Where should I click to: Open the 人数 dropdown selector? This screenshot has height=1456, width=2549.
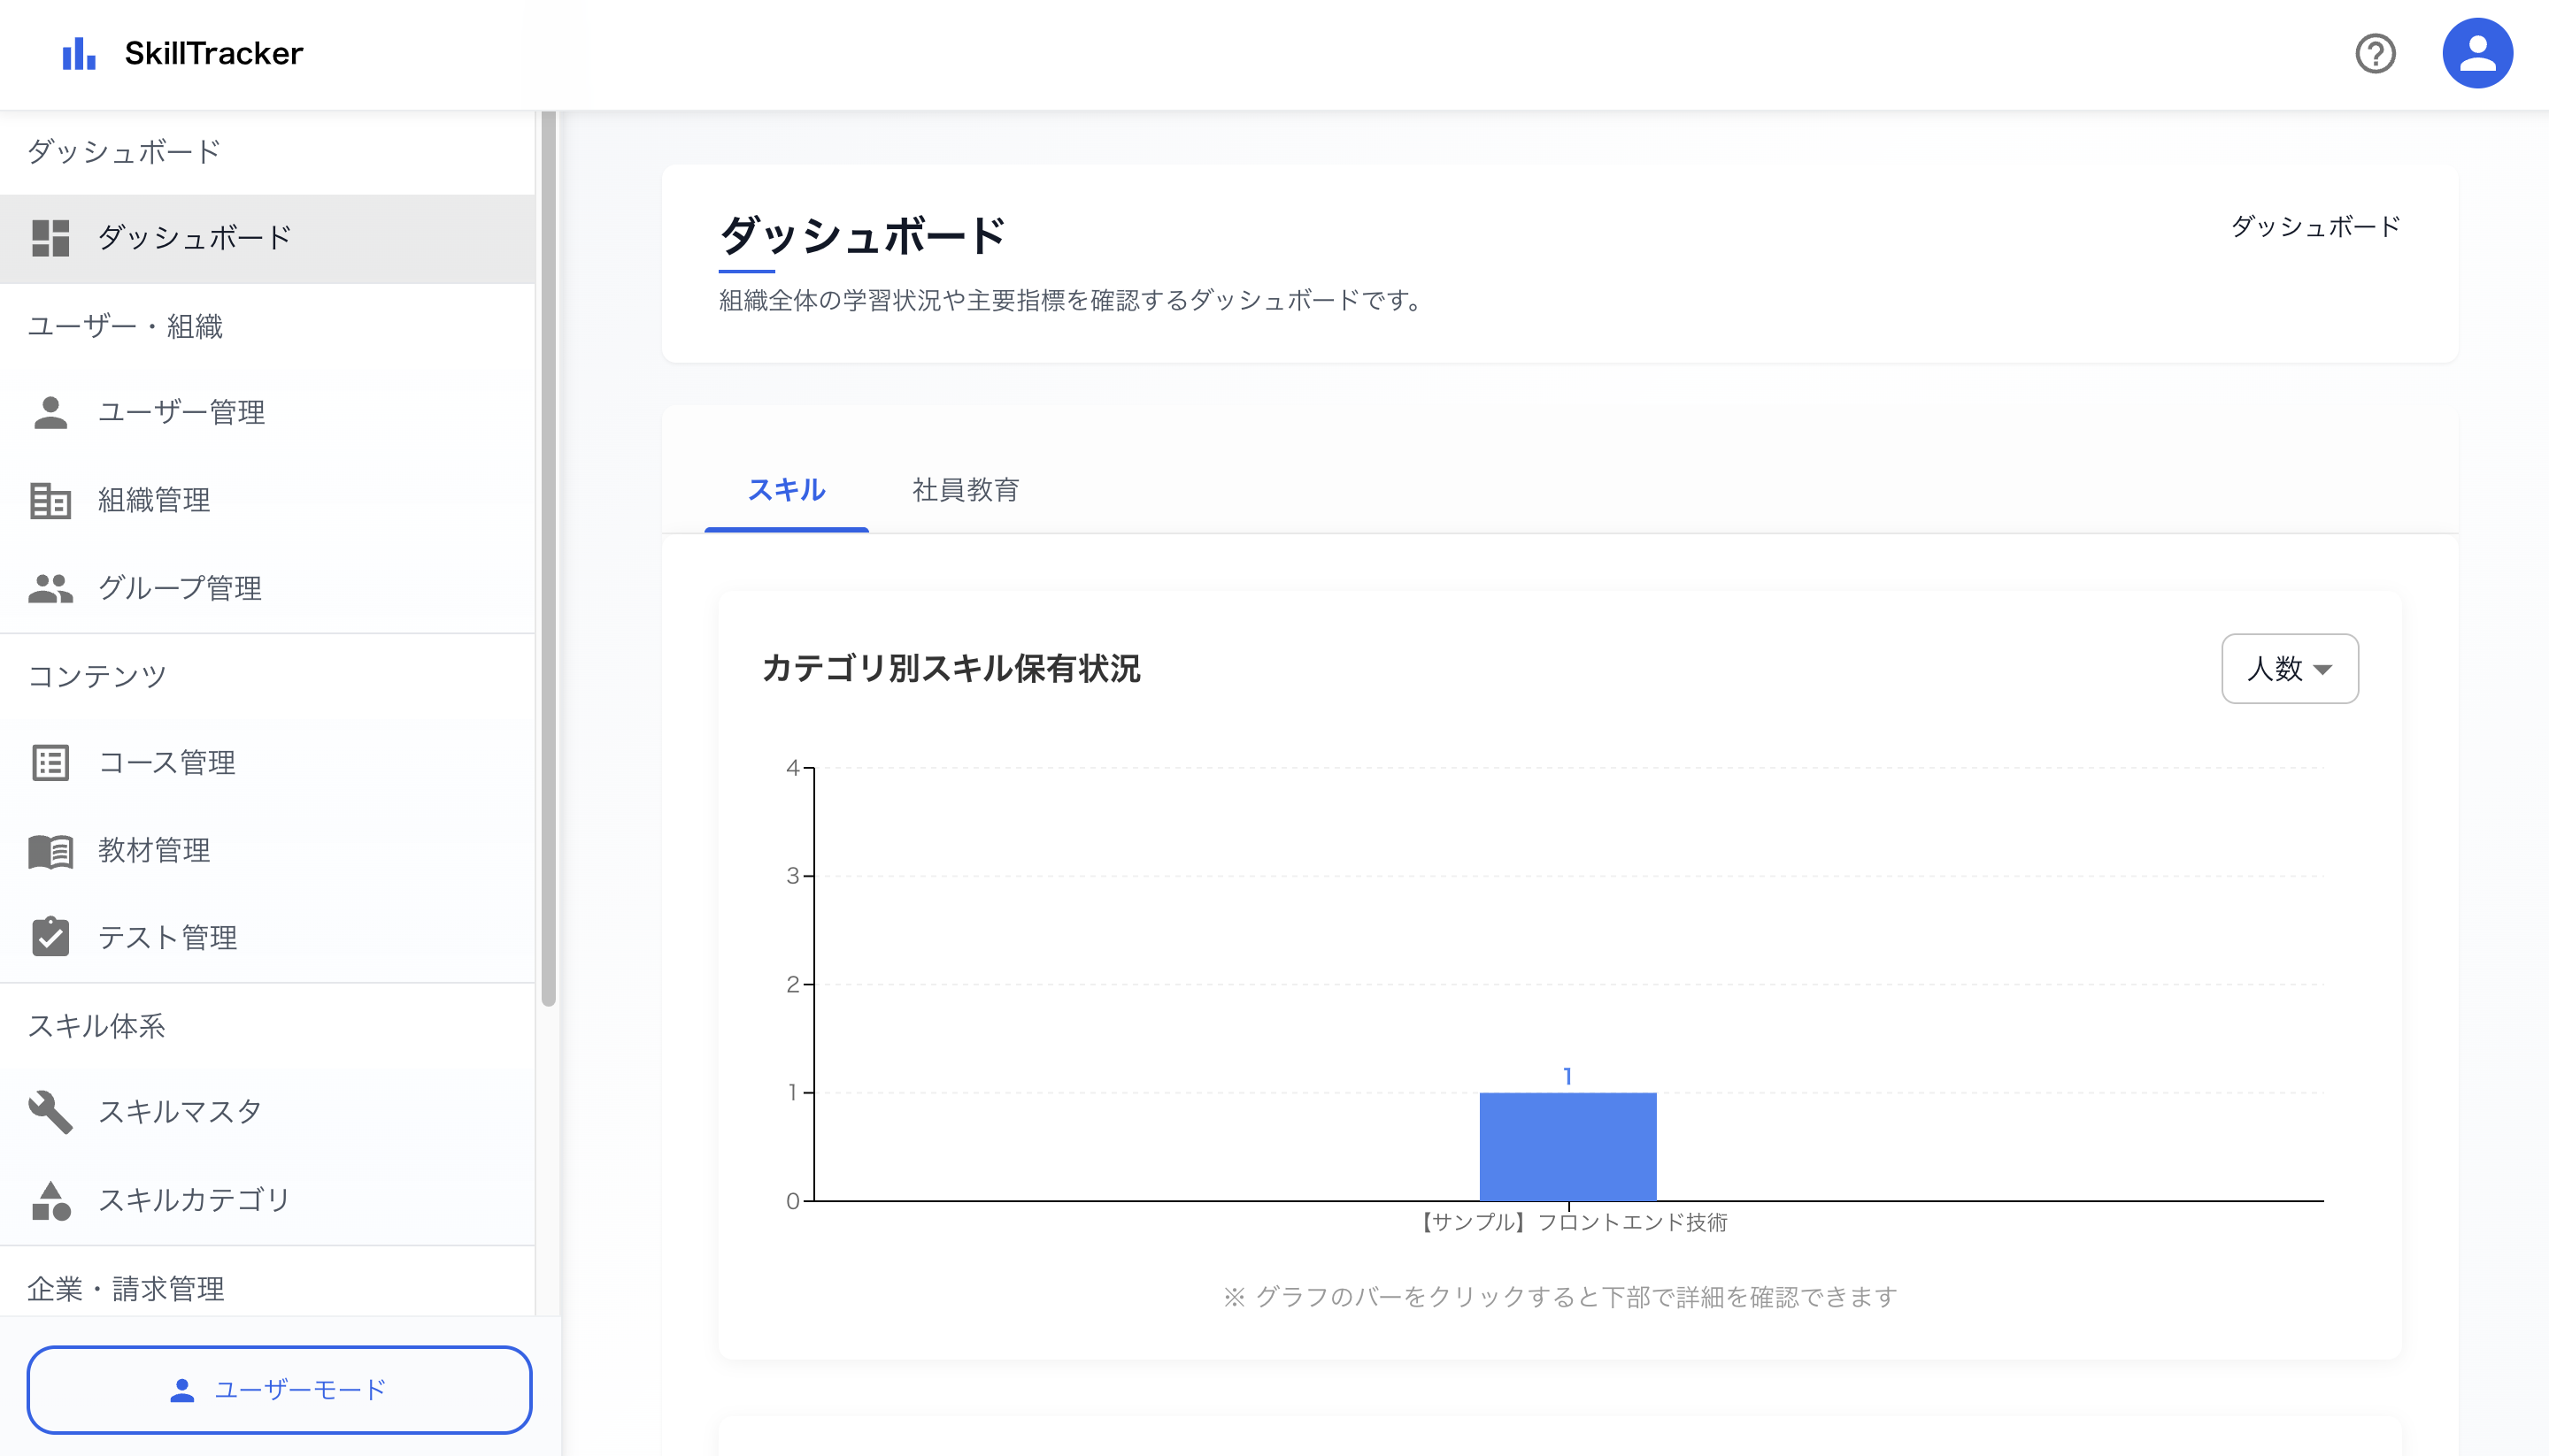2289,668
